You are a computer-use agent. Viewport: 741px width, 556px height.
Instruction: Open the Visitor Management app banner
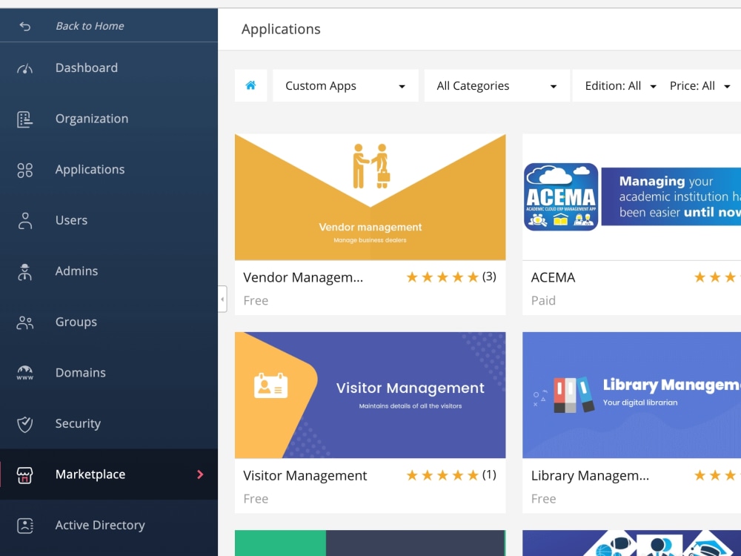(370, 395)
